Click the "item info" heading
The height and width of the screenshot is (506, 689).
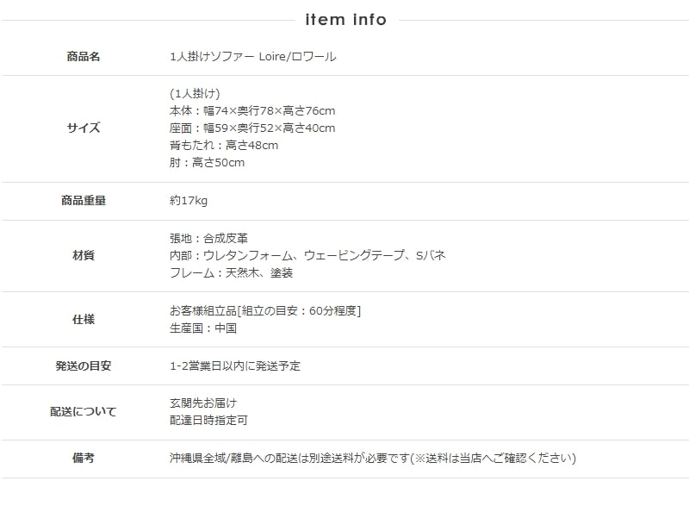point(345,19)
